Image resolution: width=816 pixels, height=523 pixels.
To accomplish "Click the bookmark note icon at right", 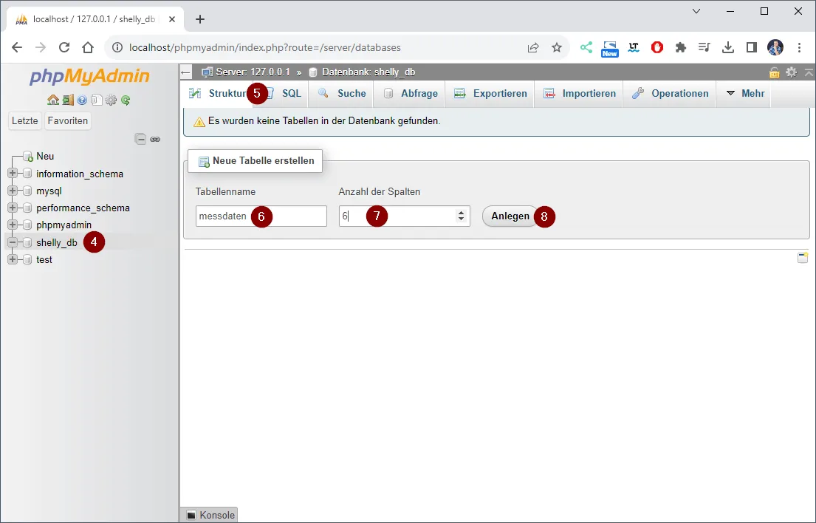I will [803, 258].
